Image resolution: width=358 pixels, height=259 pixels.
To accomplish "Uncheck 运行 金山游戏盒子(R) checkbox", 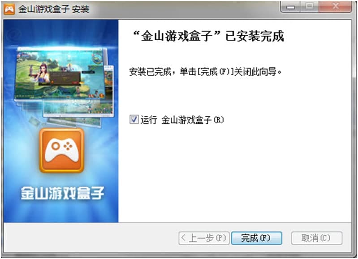I will [134, 119].
